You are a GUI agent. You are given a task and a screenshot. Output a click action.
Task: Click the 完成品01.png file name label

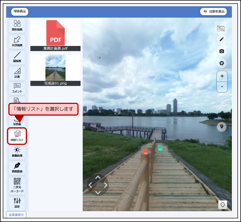[x=55, y=83]
